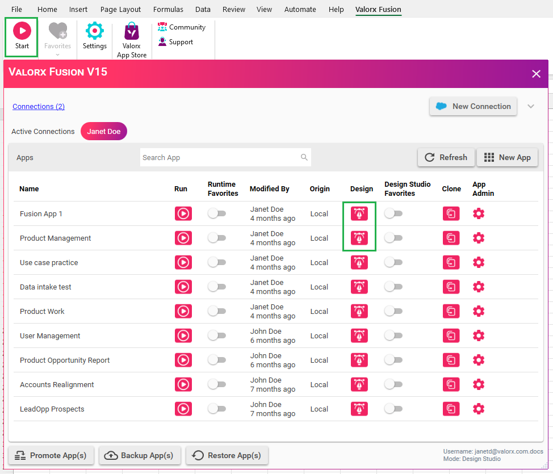Toggle Runtime Favorites for LeadOpp Prospects
553x474 pixels.
tap(216, 409)
